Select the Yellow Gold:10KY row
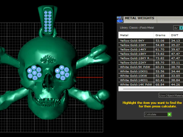 pos(151,45)
